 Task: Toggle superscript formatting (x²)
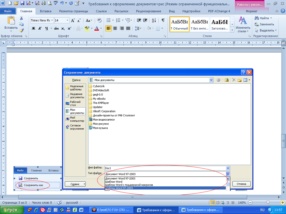pos(69,28)
